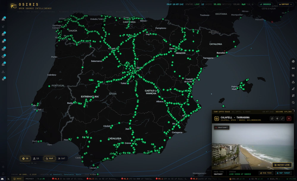Click the $86.4K Bitcoin price ticker
Image resolution: width=297 pixels, height=181 pixels.
point(237,179)
